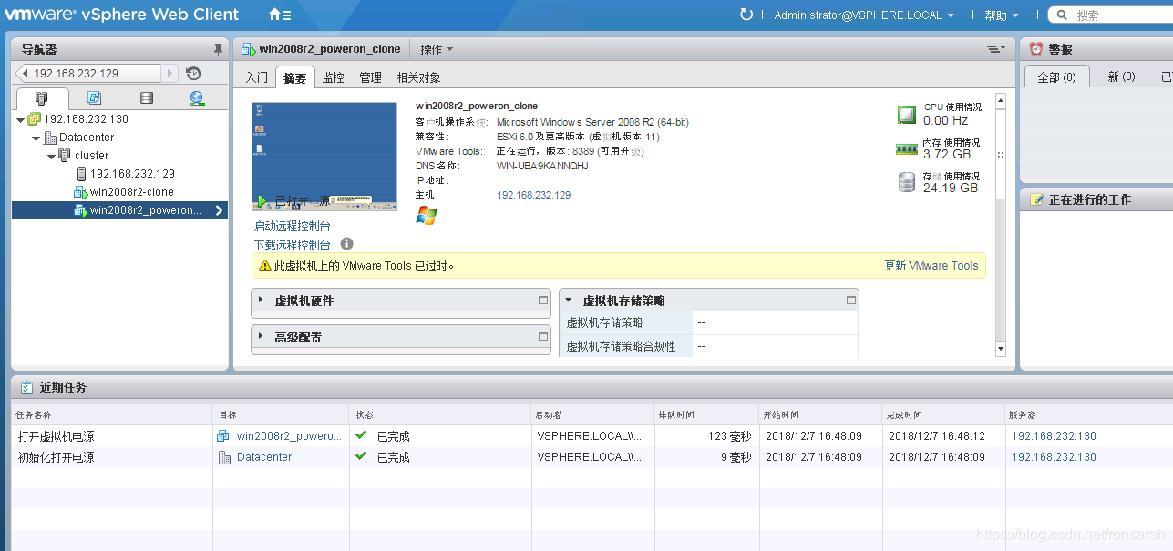Open the win2008r2_powero... target link in tasks
Image resolution: width=1173 pixels, height=551 pixels.
[x=289, y=436]
